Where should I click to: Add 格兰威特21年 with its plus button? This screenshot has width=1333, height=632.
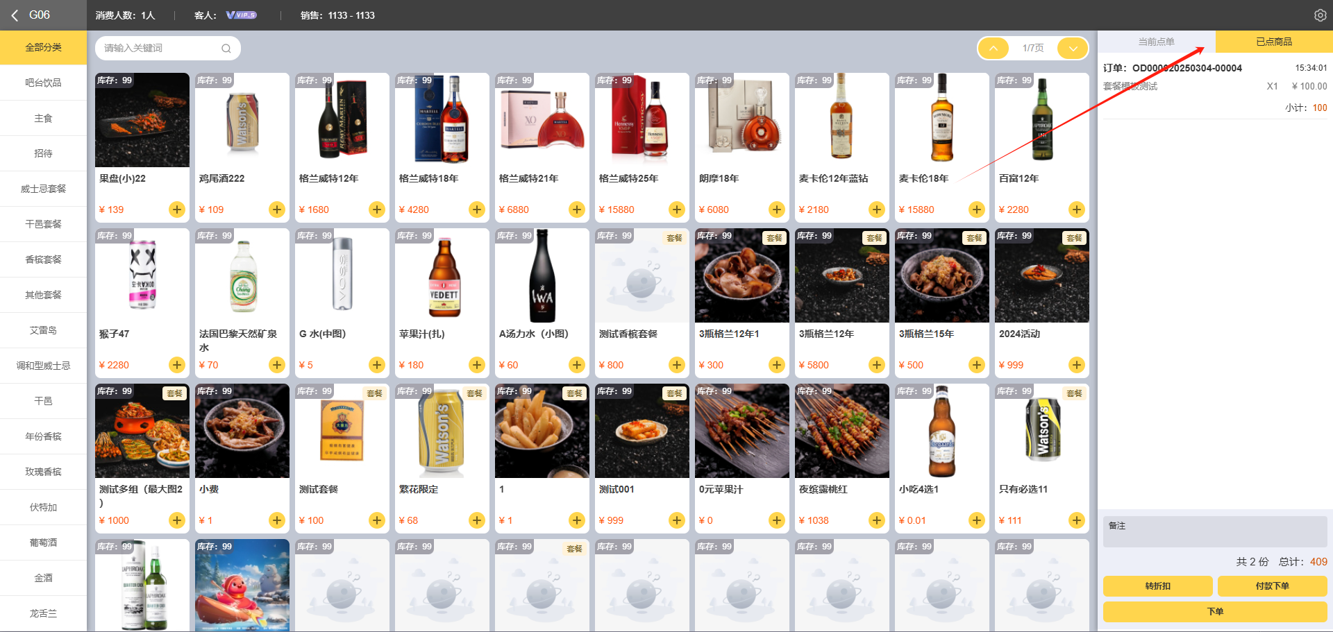pyautogui.click(x=577, y=210)
